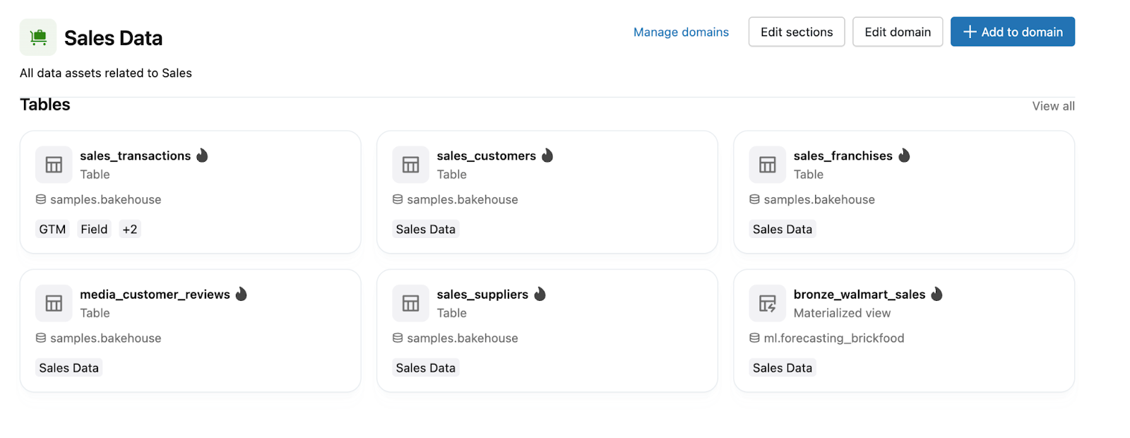Click the Sales Data tag on sales_franchises
1130x438 pixels.
pyautogui.click(x=782, y=229)
